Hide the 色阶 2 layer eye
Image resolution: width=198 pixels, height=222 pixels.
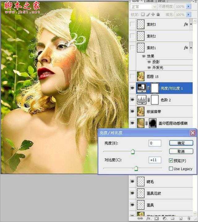coord(132,100)
